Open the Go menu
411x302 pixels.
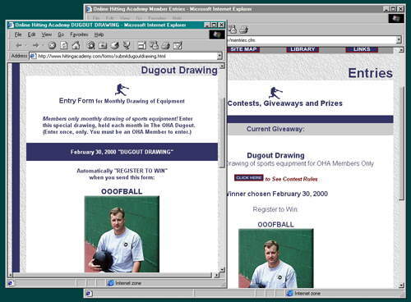tap(61, 34)
